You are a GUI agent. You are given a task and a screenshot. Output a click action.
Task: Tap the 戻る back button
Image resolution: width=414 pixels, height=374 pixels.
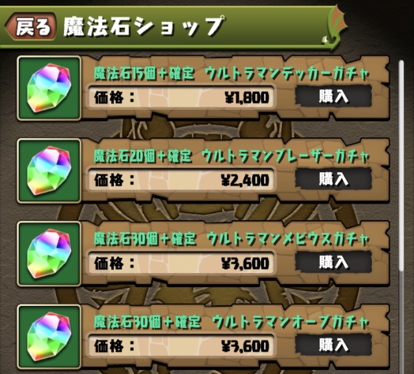(30, 27)
